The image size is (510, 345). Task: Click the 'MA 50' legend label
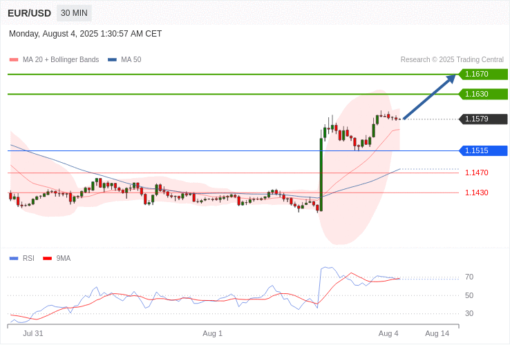[131, 60]
